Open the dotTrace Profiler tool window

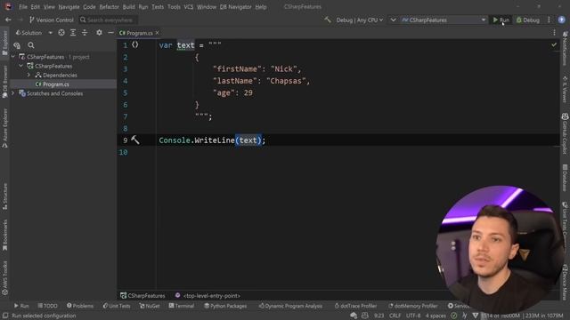tap(355, 306)
